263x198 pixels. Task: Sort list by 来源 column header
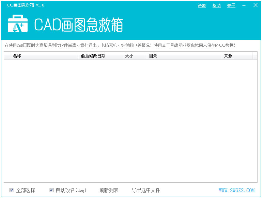(x=237, y=56)
